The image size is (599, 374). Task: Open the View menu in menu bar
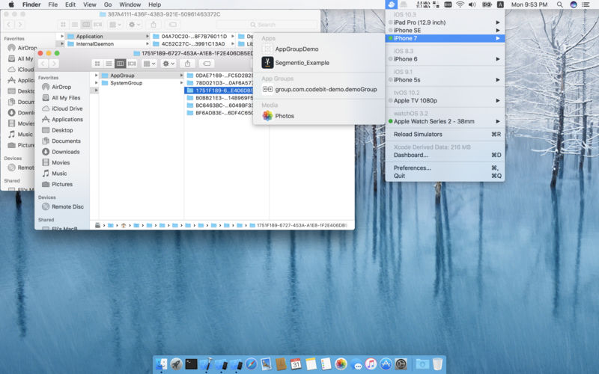pos(90,4)
